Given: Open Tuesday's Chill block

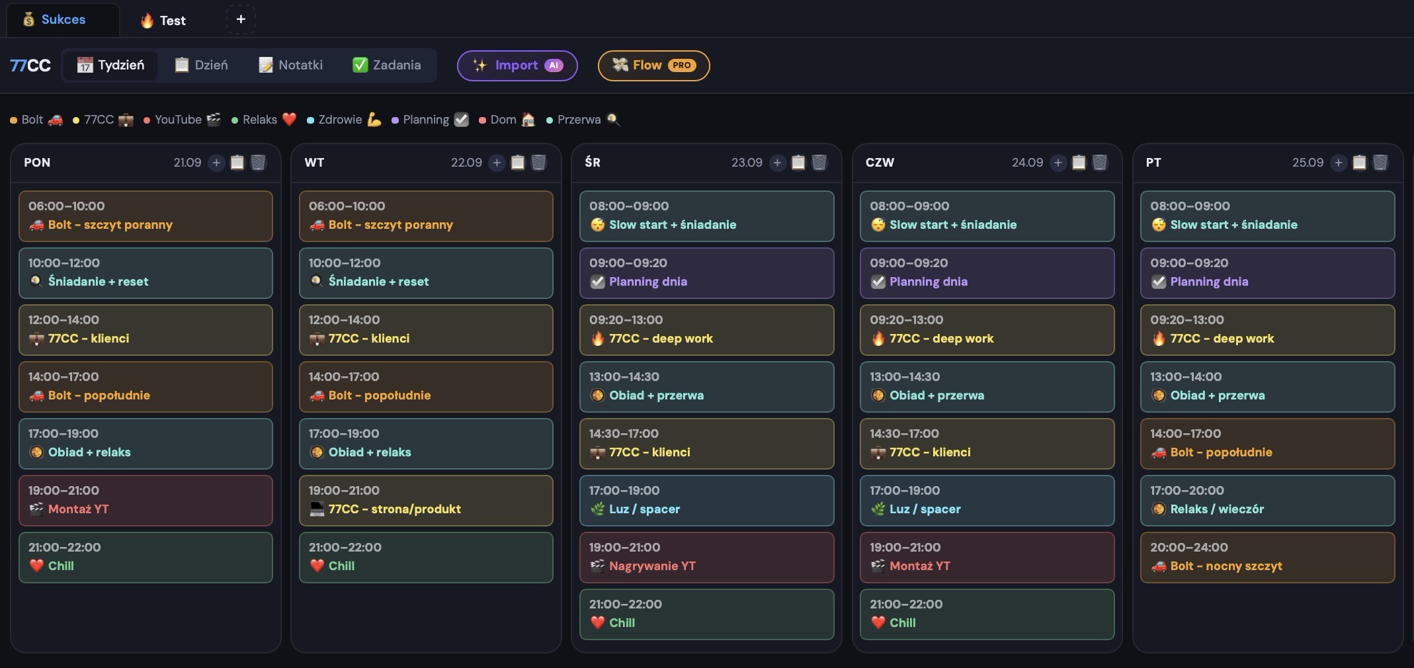Looking at the screenshot, I should click(x=426, y=558).
